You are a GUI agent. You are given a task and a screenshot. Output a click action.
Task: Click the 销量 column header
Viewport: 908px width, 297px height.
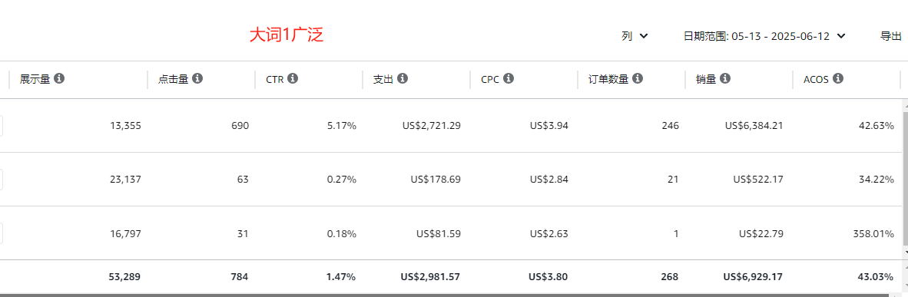706,79
